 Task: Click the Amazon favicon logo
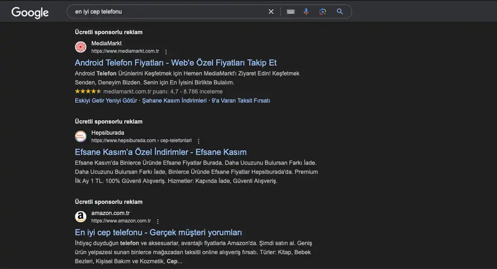point(81,217)
